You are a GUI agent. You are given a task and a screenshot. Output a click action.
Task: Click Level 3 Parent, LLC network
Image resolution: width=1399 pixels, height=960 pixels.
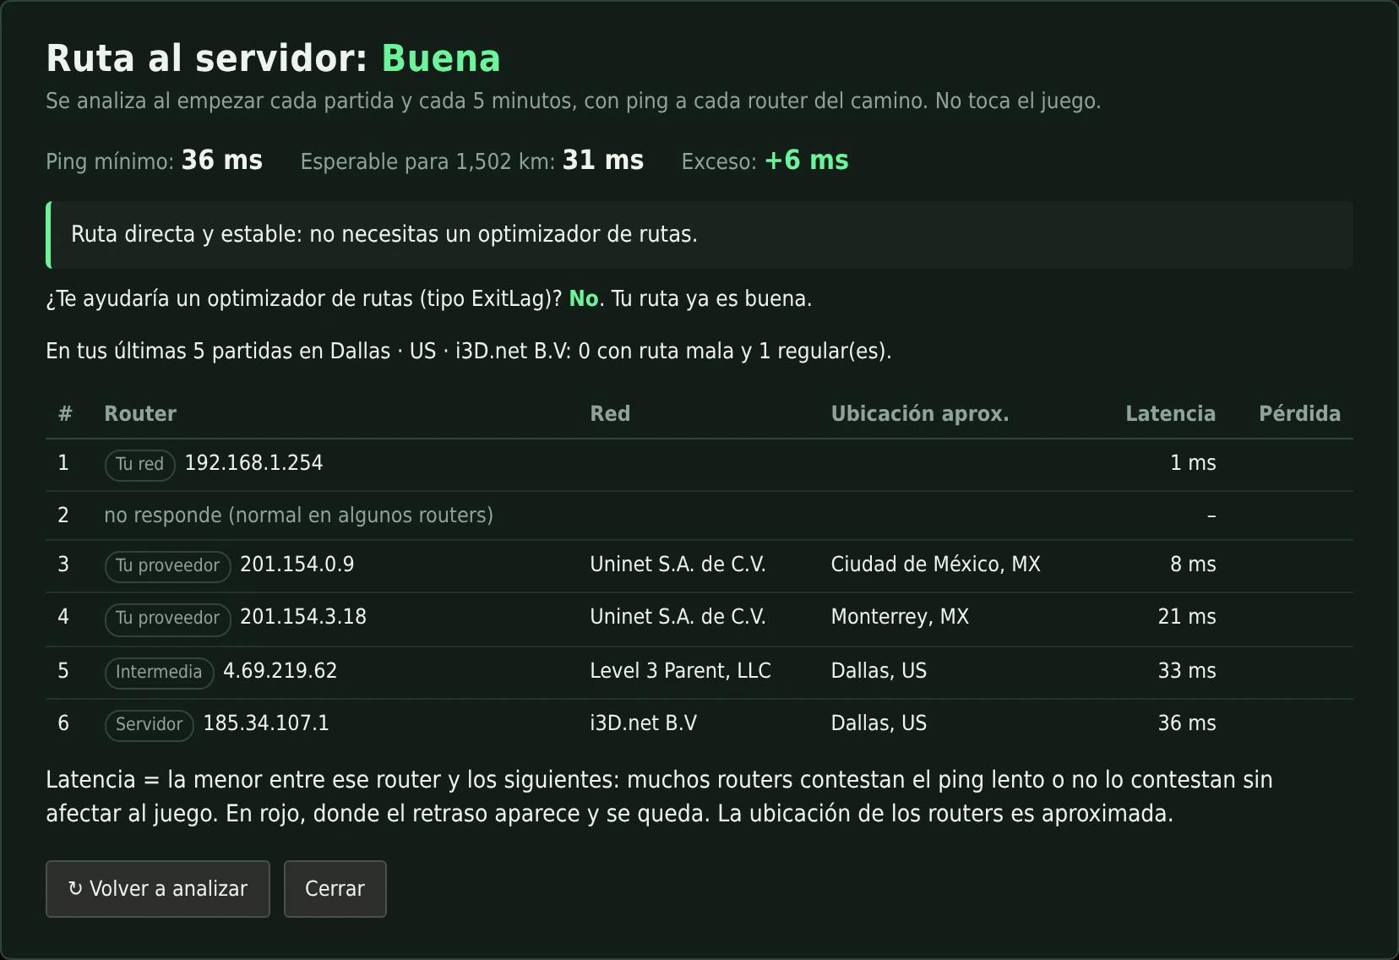tap(680, 671)
